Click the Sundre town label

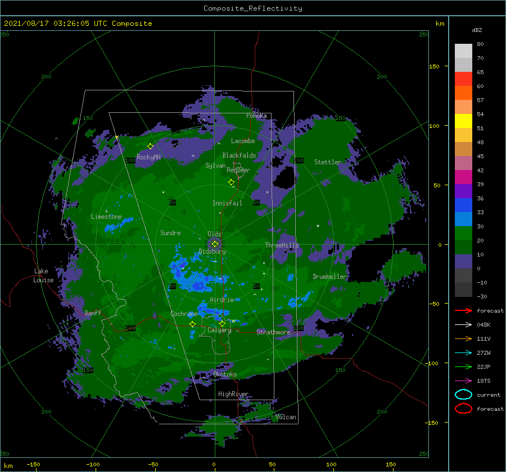coord(170,232)
